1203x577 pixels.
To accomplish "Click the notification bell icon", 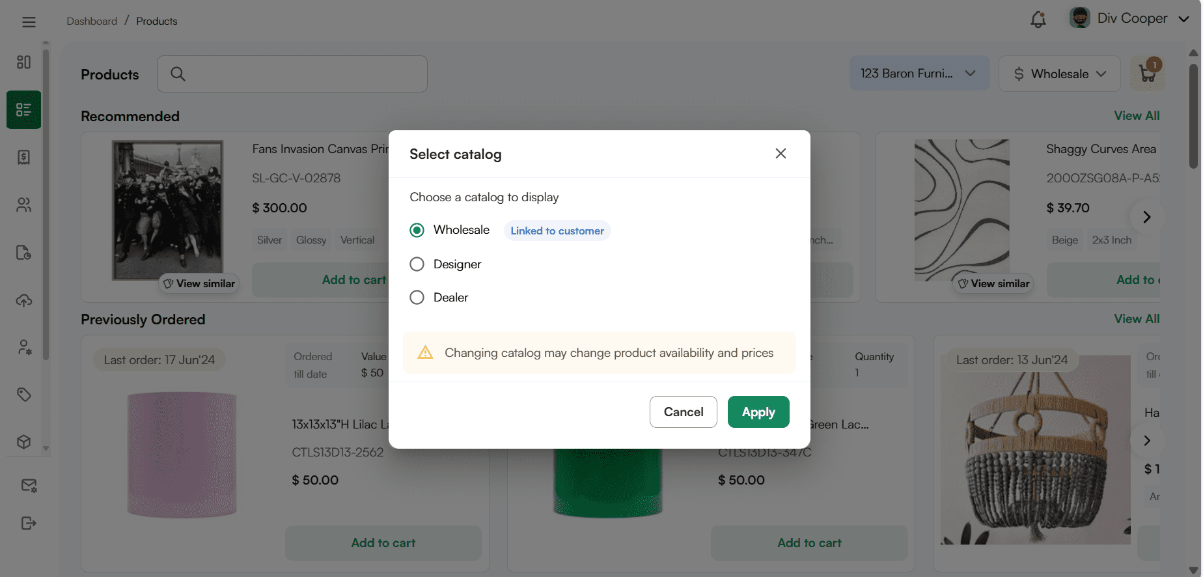I will (1038, 20).
